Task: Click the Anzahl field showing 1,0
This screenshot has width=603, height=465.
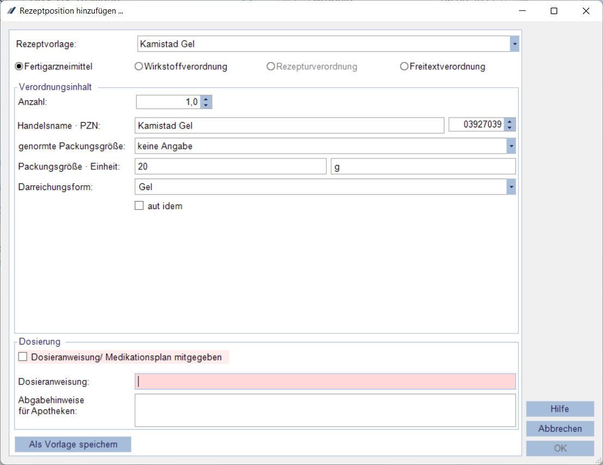Action: pyautogui.click(x=168, y=102)
